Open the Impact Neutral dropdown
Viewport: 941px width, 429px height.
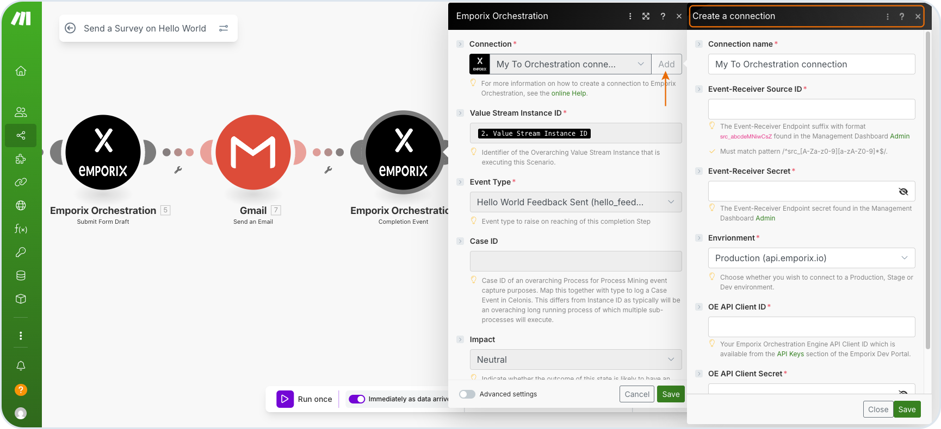pyautogui.click(x=575, y=359)
